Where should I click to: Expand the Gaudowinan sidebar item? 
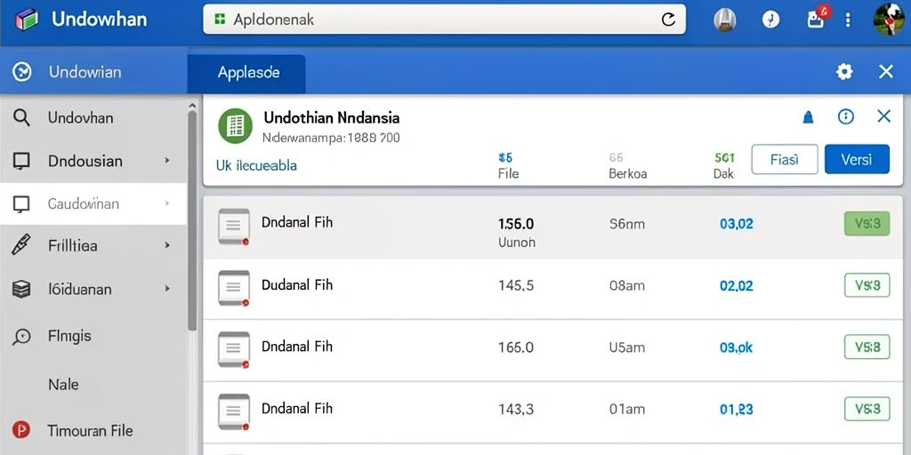[x=167, y=204]
